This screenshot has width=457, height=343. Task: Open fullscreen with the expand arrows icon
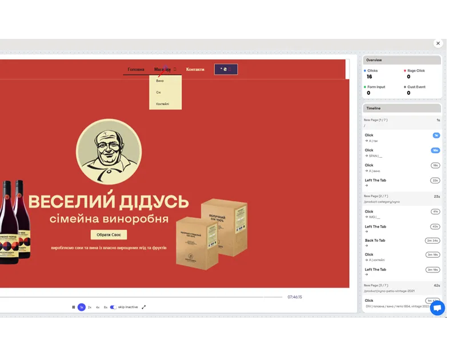click(144, 307)
